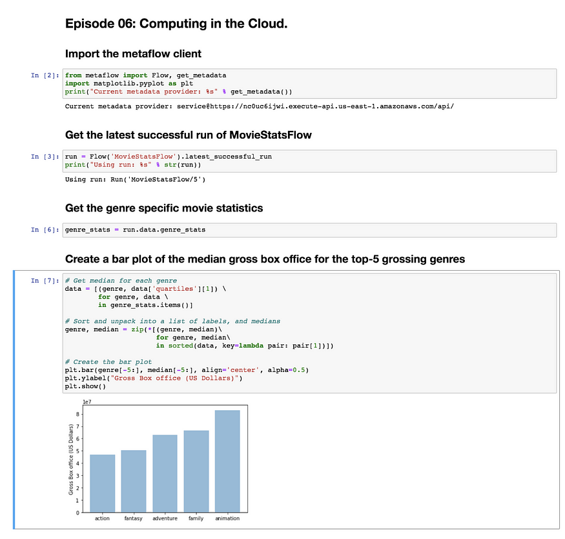Click the comment '# Create the bar plot'
This screenshot has height=539, width=565.
pyautogui.click(x=108, y=362)
